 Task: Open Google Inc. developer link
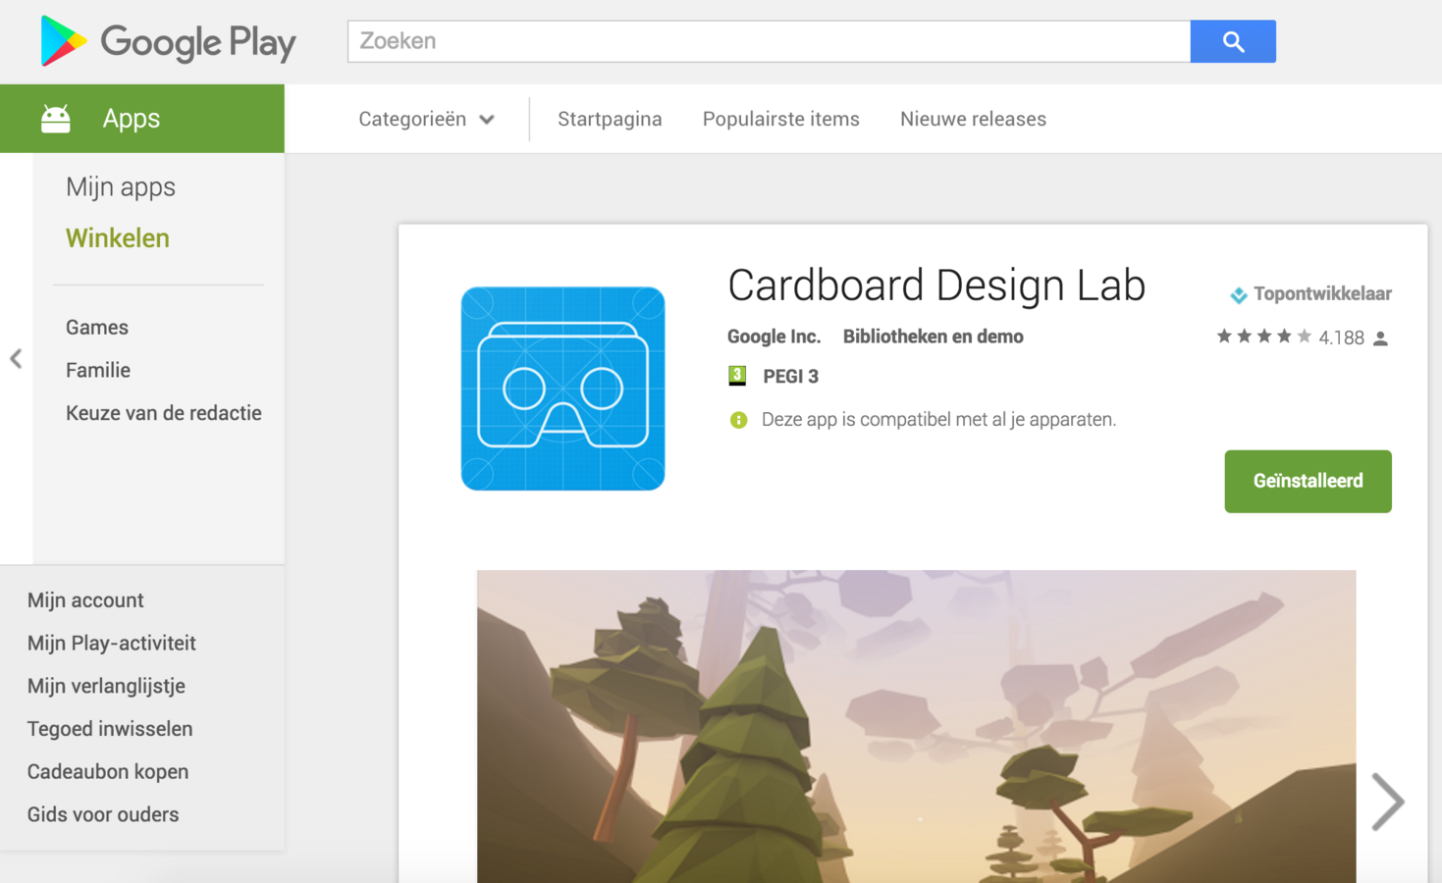(x=774, y=337)
